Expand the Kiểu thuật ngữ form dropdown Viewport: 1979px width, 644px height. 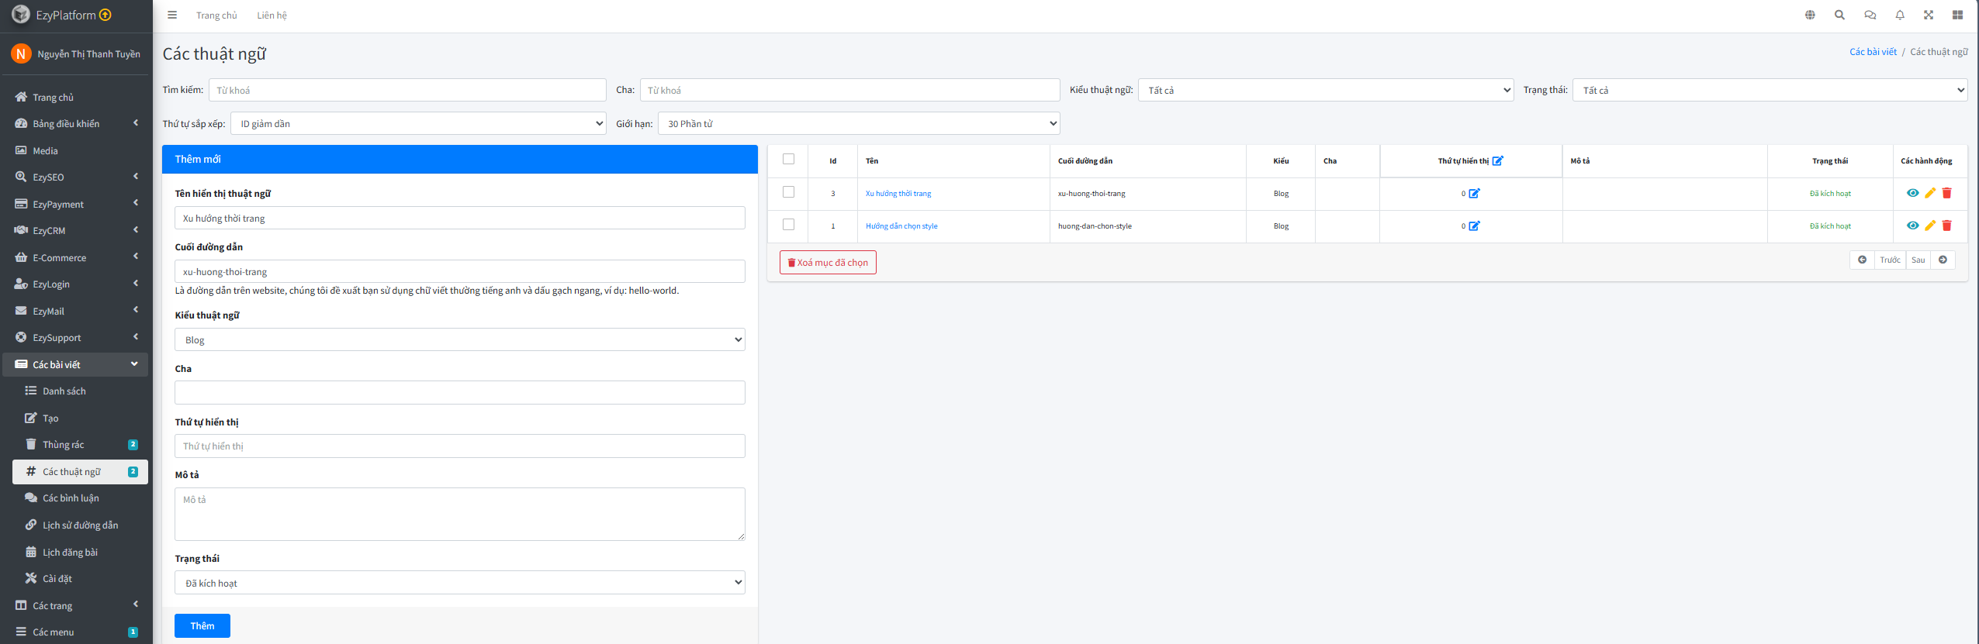(x=459, y=339)
